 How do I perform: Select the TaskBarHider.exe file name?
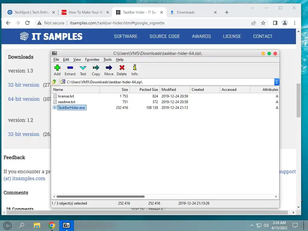[x=72, y=108]
